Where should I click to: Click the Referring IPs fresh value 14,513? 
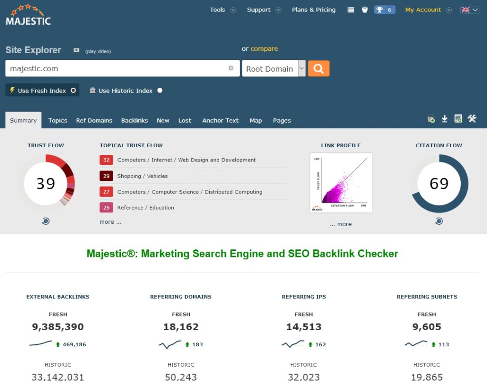pos(304,327)
